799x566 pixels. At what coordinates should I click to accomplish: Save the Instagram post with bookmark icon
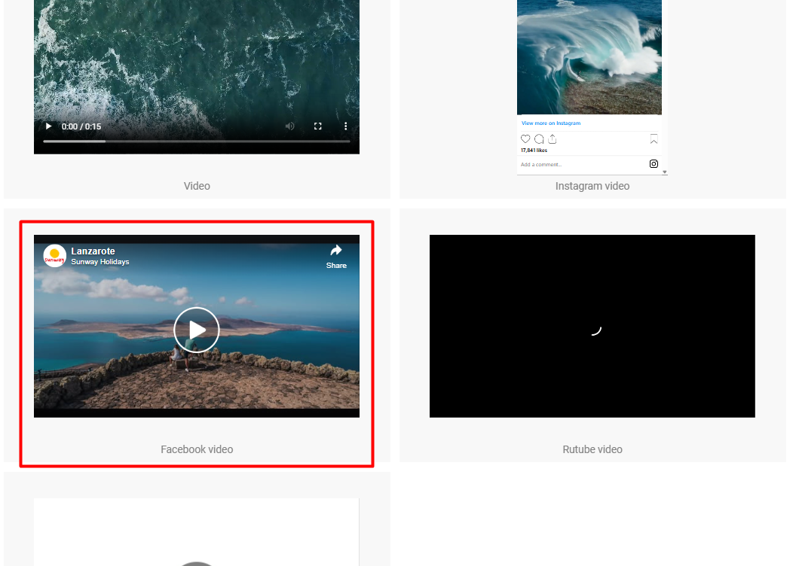(654, 139)
